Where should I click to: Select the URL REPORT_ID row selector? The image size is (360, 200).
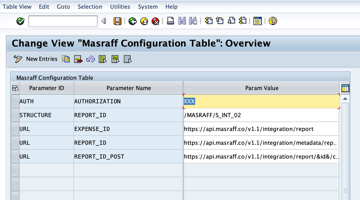15,143
